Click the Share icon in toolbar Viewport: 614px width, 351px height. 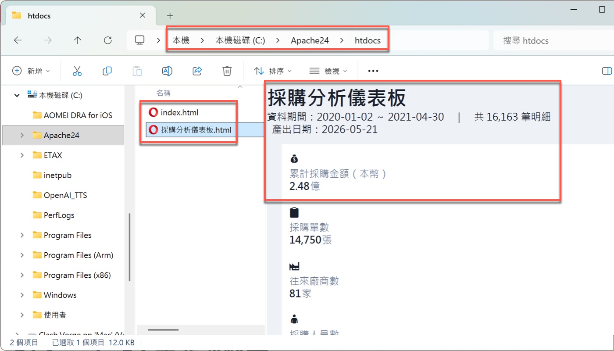197,71
